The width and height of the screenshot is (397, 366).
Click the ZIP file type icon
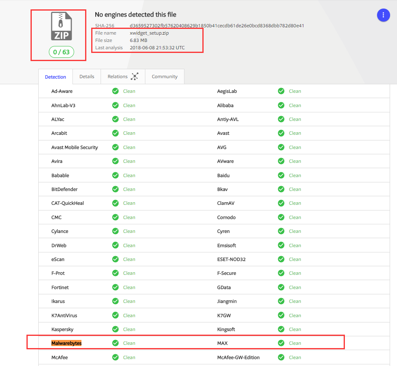61,26
